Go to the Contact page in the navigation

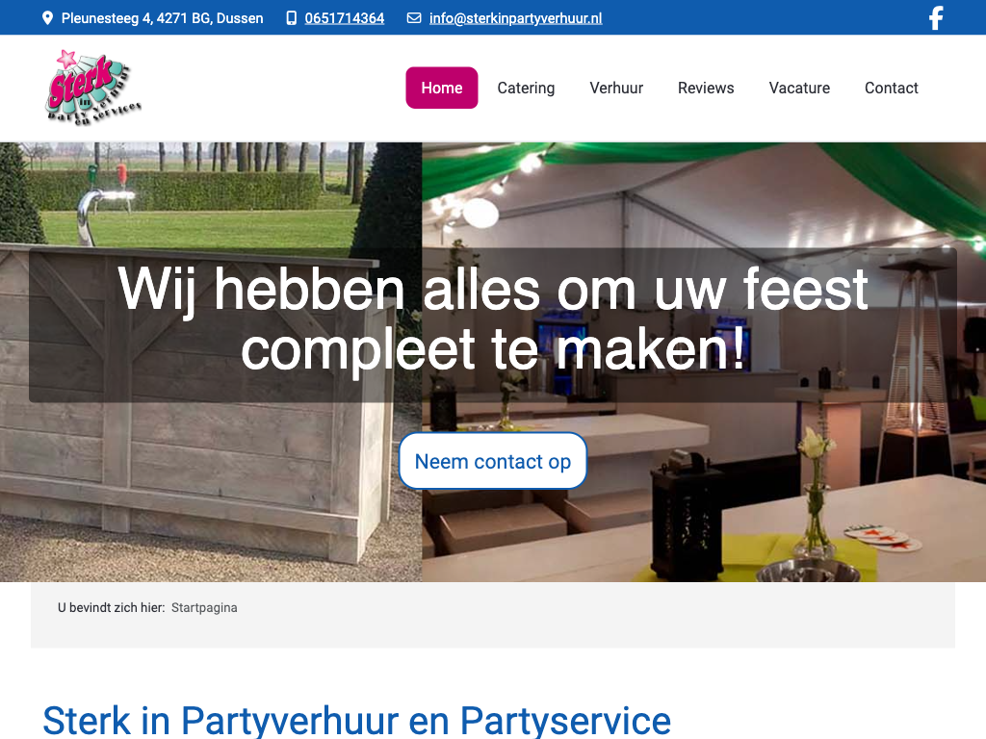891,88
